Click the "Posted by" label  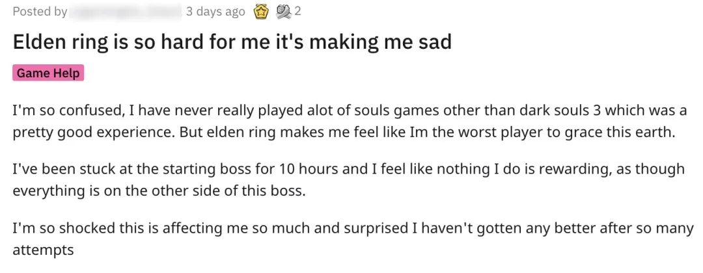40,11
